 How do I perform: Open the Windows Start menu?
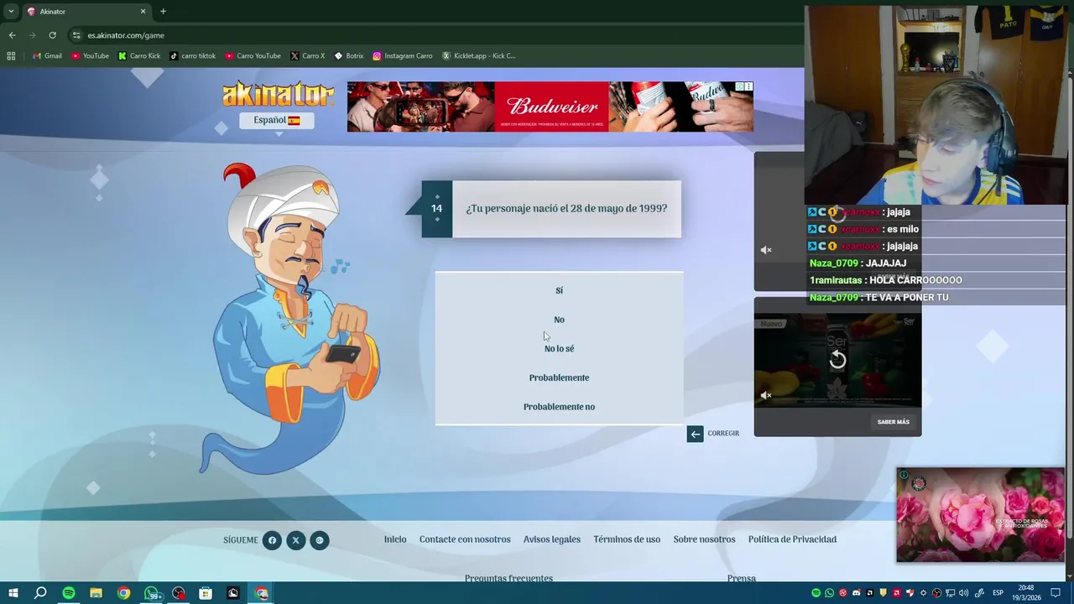(13, 593)
